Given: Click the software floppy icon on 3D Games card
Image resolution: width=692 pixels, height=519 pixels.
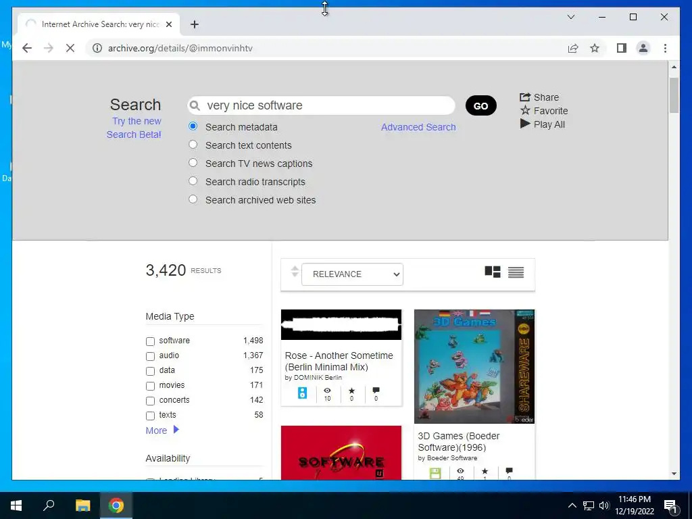Looking at the screenshot, I should tap(435, 473).
